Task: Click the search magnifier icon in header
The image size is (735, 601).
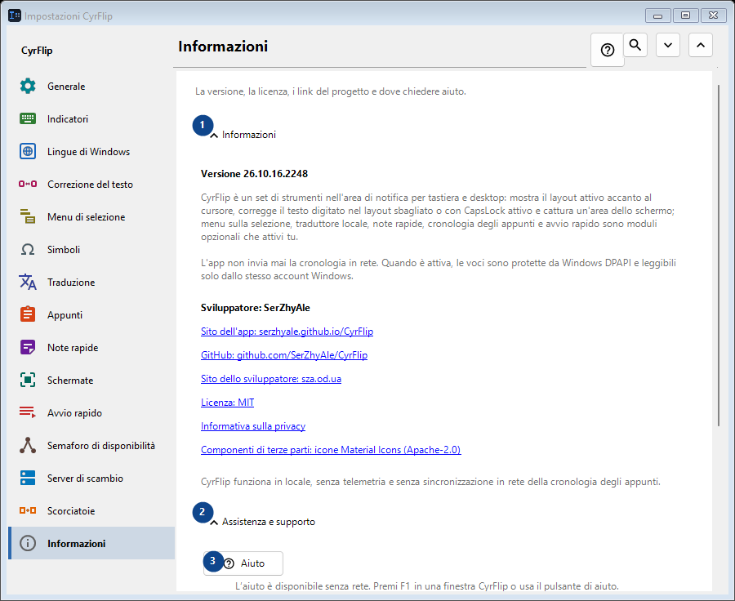Action: click(x=635, y=45)
